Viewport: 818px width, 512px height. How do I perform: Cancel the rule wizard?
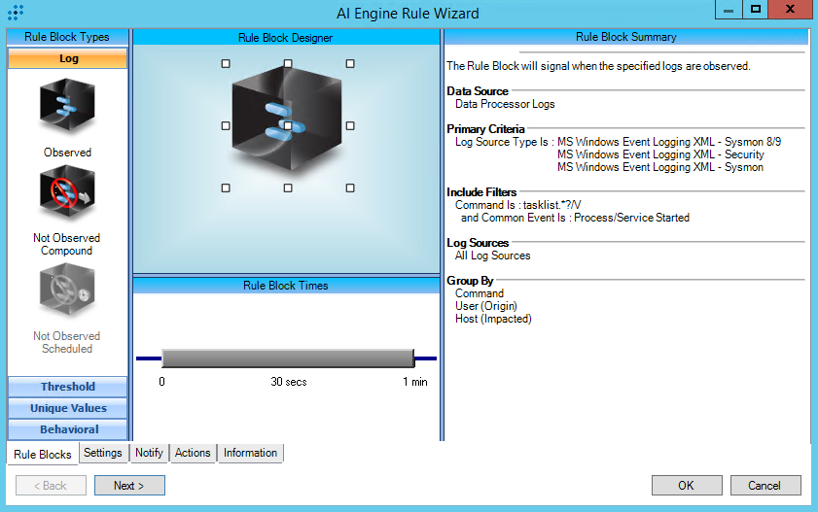765,486
